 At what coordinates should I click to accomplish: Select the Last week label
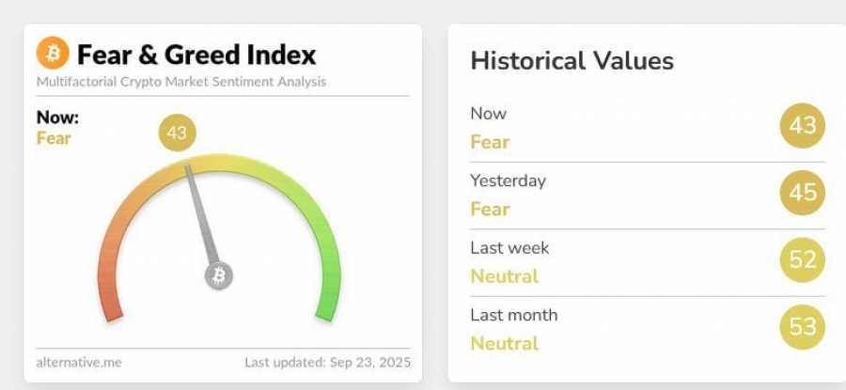pyautogui.click(x=509, y=248)
